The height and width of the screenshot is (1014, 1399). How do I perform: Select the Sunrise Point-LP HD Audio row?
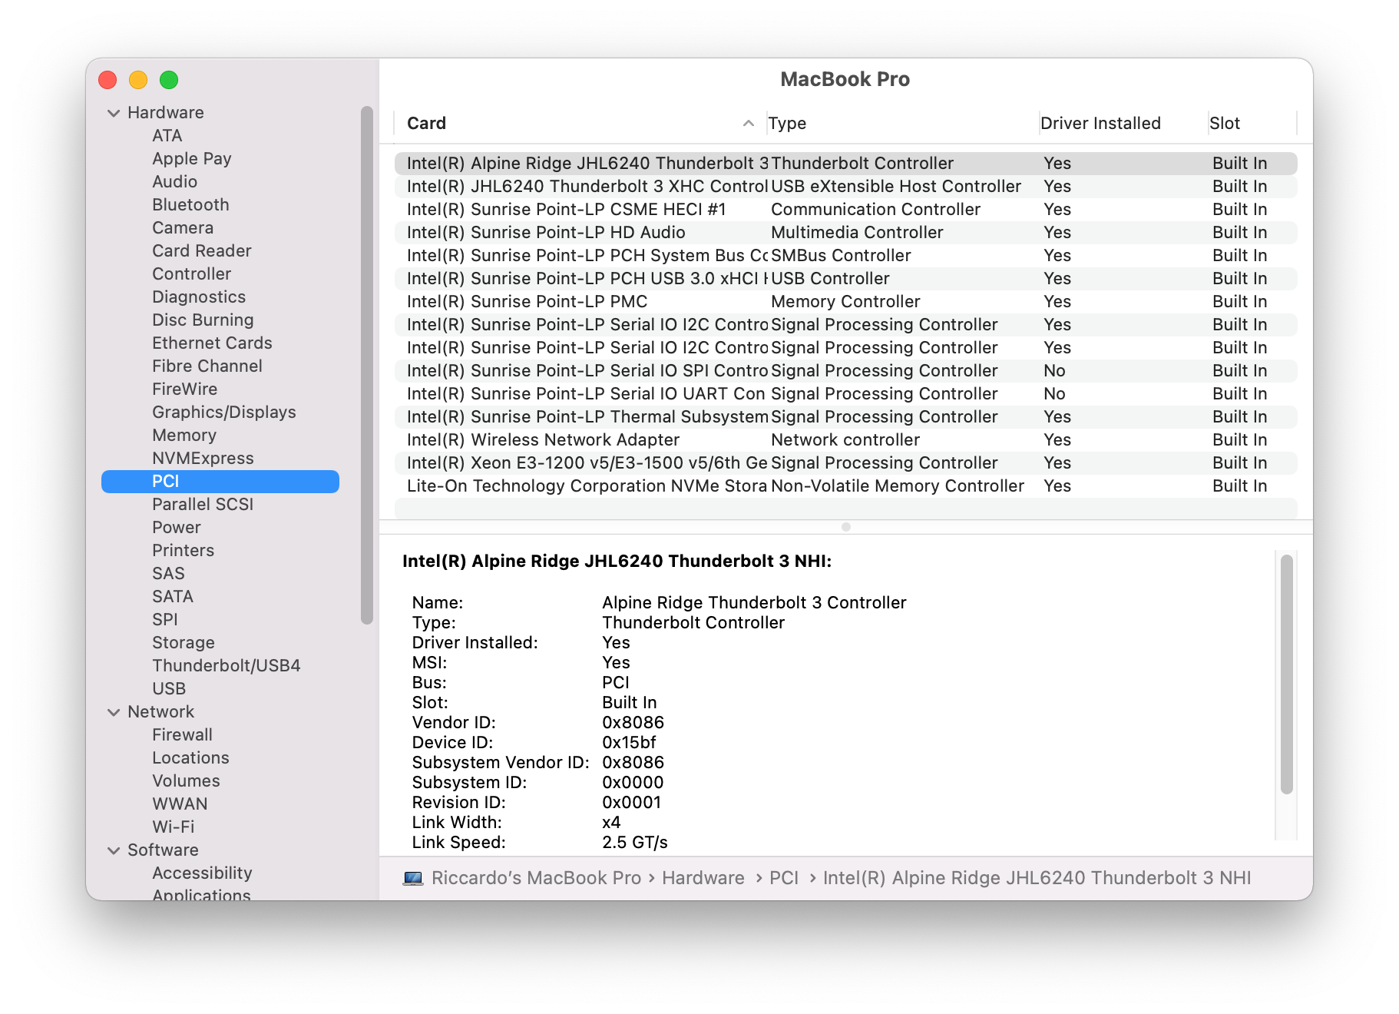point(845,233)
